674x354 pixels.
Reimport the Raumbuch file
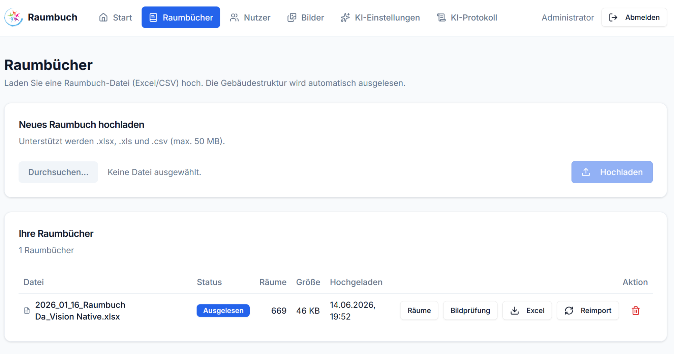coord(588,311)
